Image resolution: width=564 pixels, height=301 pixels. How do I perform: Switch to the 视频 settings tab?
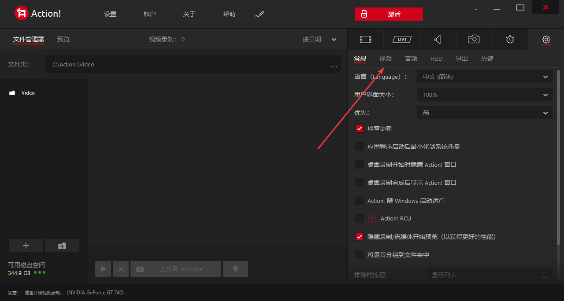(385, 59)
